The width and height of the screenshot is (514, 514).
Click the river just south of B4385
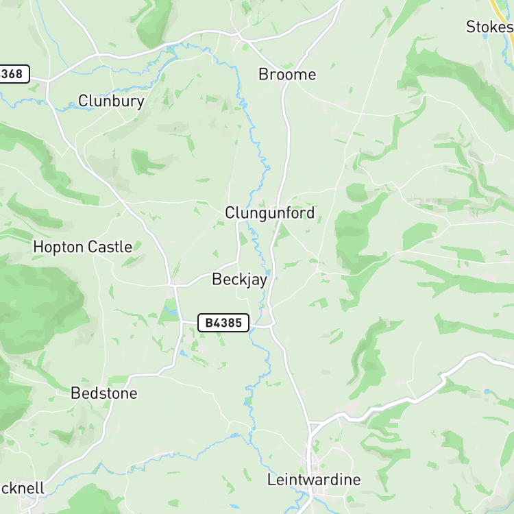click(260, 347)
